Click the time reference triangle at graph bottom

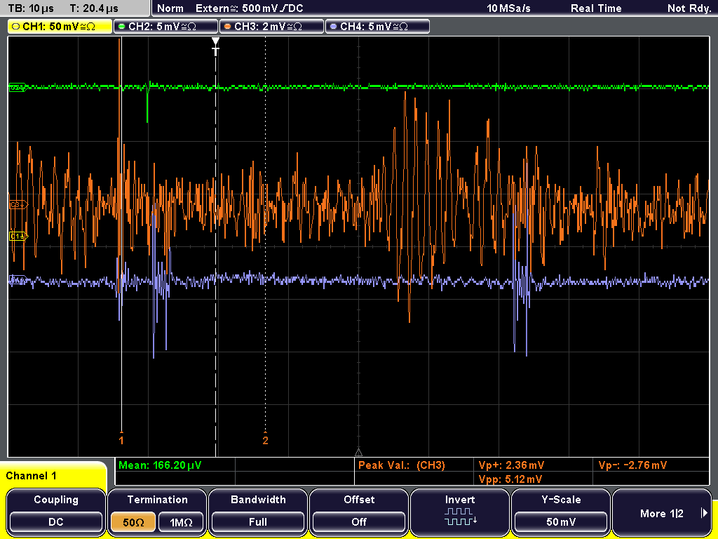[x=358, y=452]
